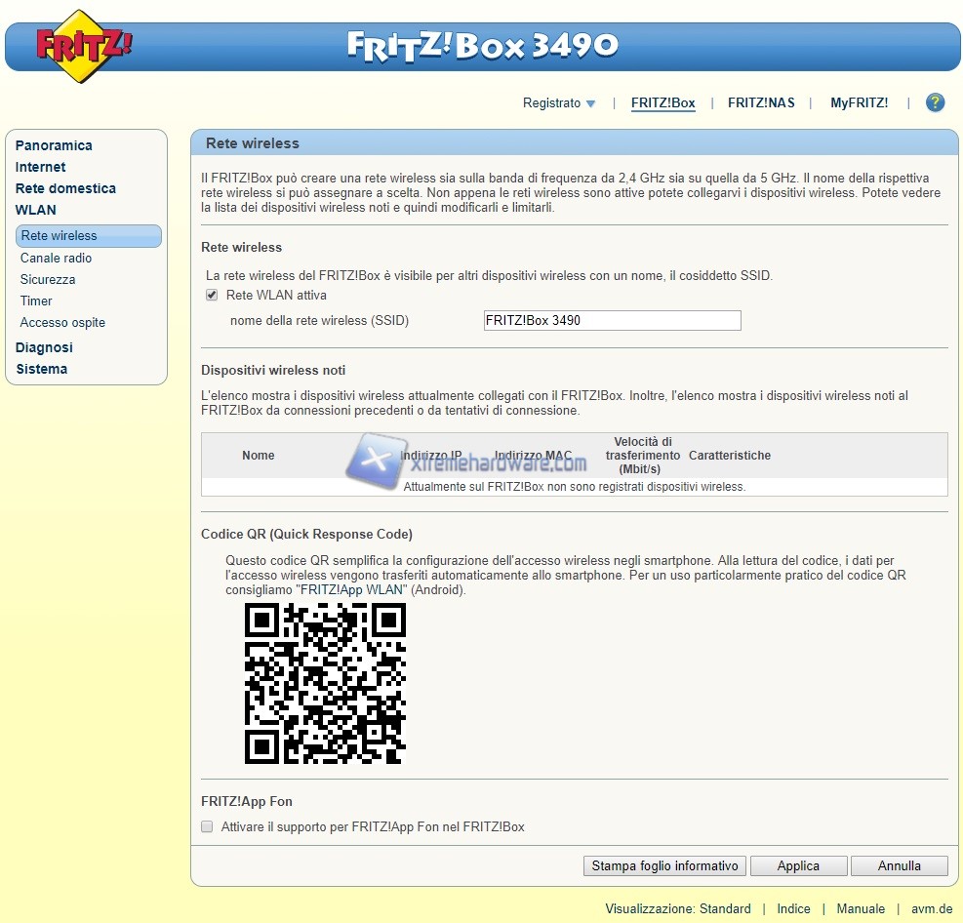This screenshot has height=923, width=963.
Task: Switch to the MyFRITZ! tab
Action: click(x=859, y=103)
